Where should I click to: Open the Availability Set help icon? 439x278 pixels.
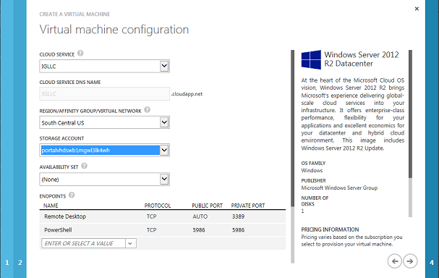84,166
